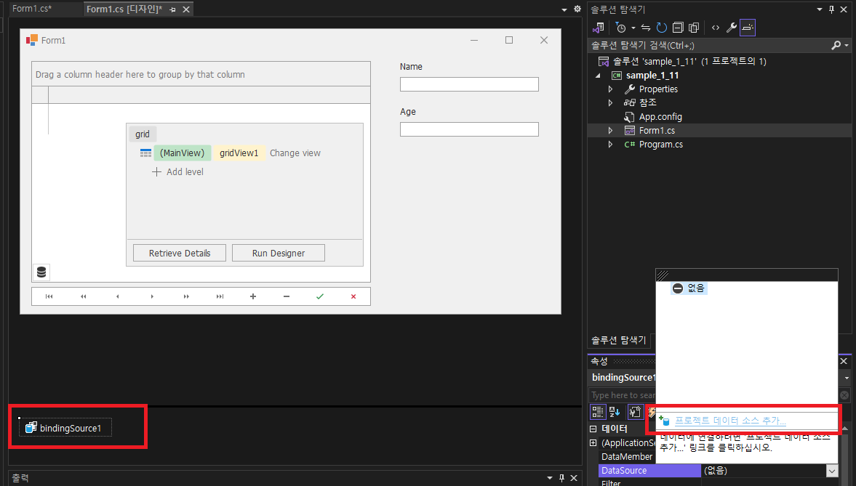Click the 프로젝트 데이터 소스 추가 link

point(730,421)
